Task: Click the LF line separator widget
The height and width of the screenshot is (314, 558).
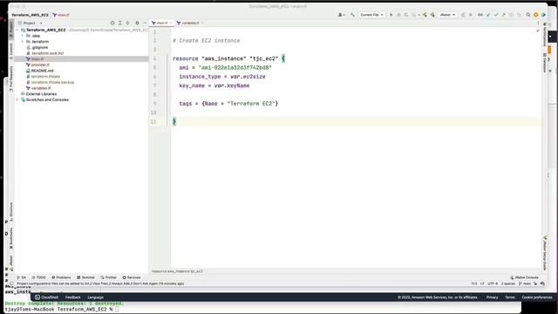Action: click(482, 283)
